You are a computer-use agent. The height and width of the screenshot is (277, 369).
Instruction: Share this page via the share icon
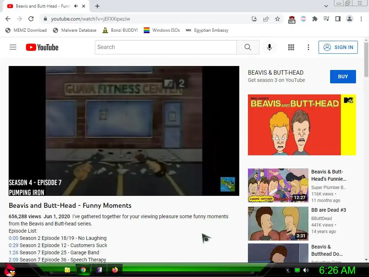(266, 19)
